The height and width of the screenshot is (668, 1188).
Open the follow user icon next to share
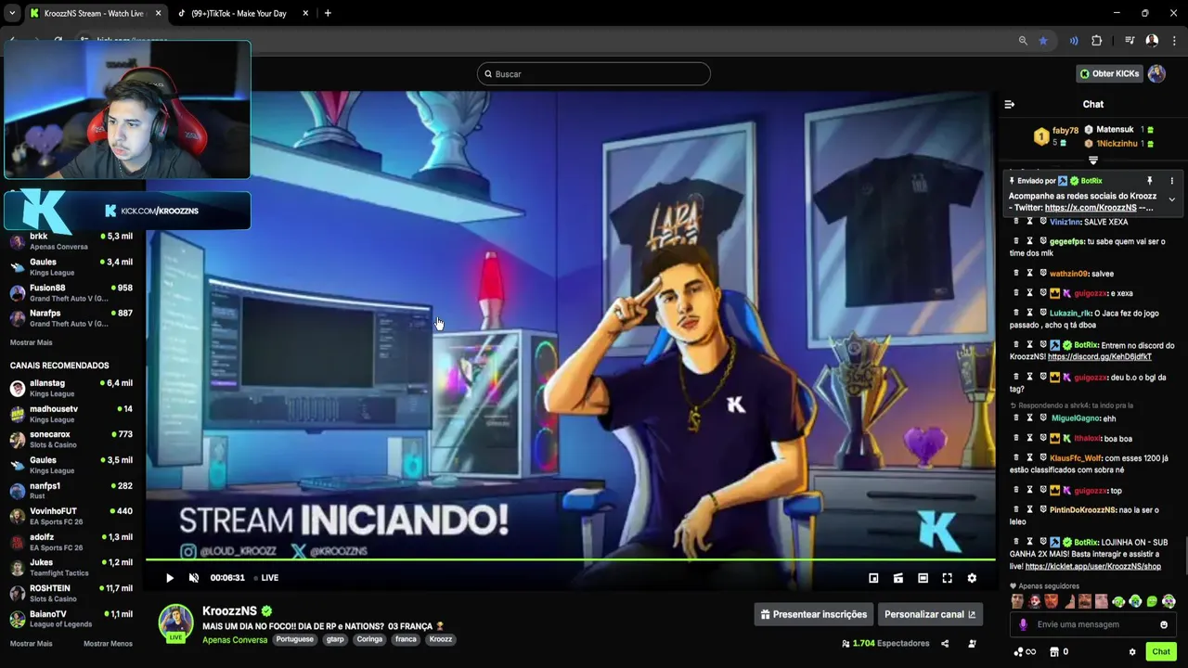(972, 644)
